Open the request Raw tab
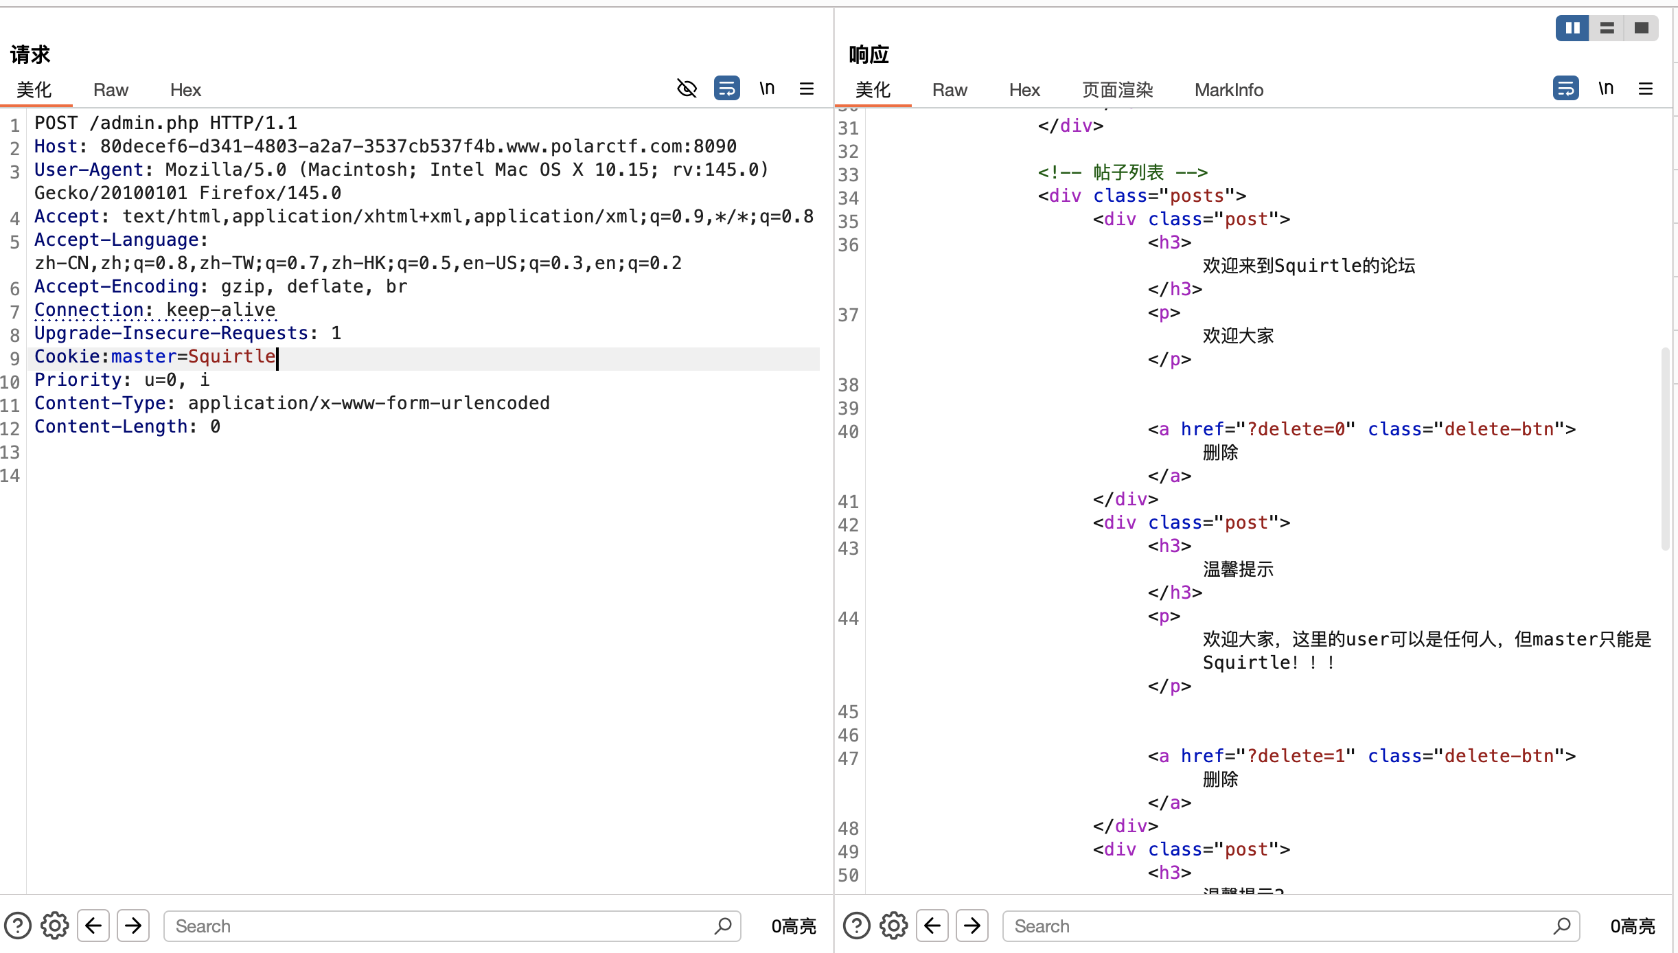Viewport: 1678px width, 953px height. (111, 90)
